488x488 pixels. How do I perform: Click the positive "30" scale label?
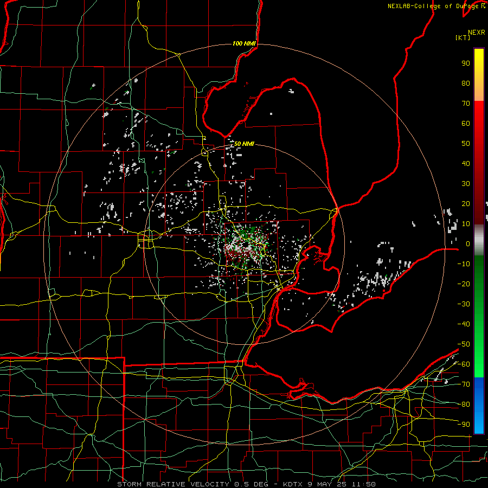tap(466, 184)
